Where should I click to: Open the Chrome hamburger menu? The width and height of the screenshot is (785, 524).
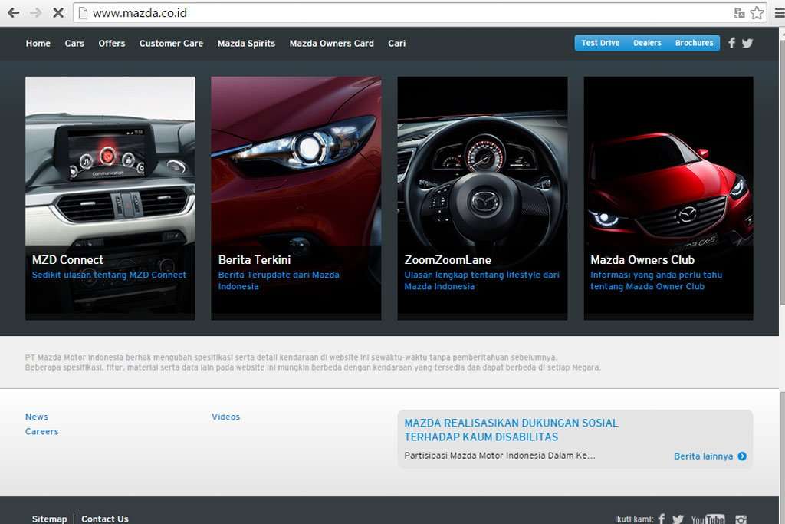[780, 13]
